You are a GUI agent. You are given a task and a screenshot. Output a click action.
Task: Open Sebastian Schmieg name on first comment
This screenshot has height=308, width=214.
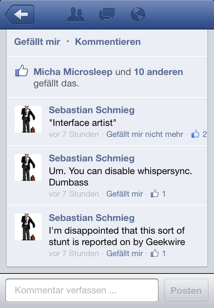[92, 110]
